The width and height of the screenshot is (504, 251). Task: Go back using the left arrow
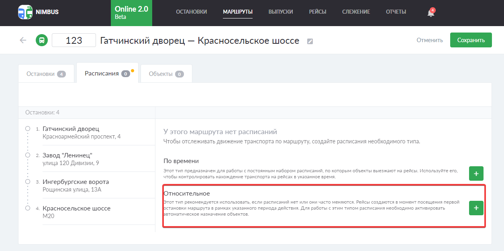(23, 40)
